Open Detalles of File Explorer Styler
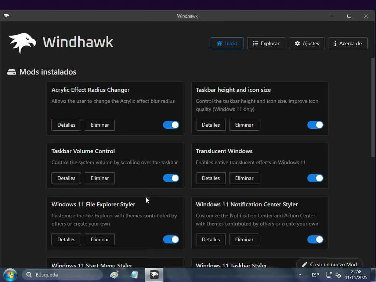 66,239
